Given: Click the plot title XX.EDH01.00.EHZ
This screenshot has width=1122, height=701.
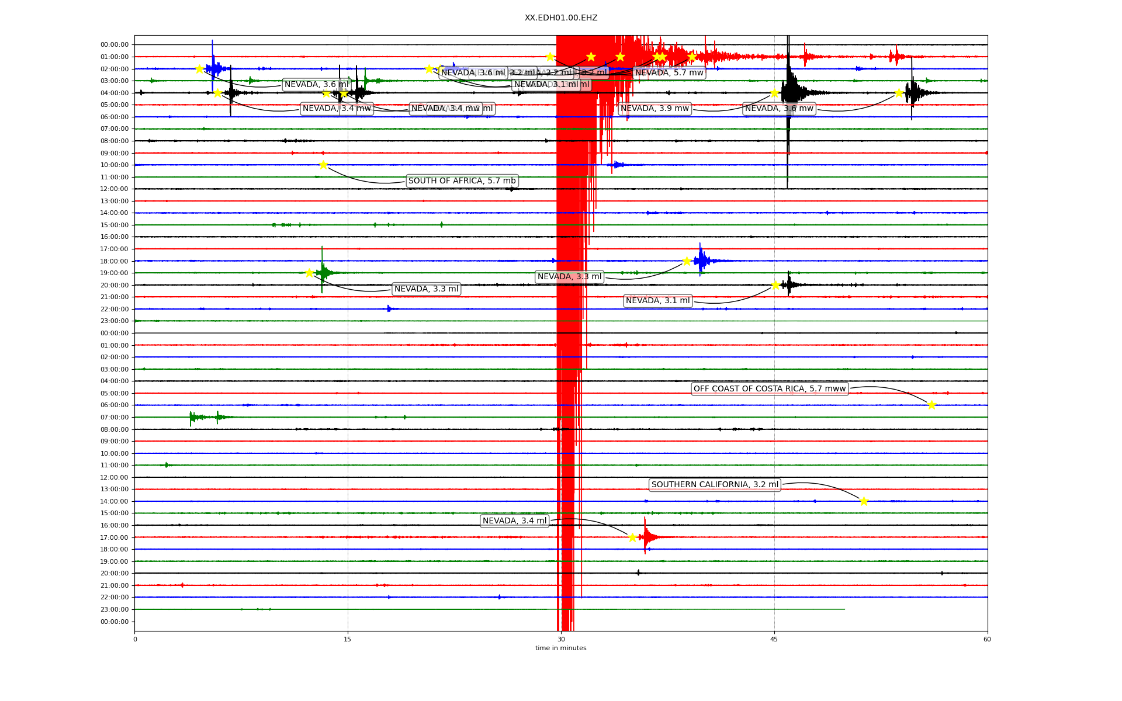Looking at the screenshot, I should (x=561, y=18).
